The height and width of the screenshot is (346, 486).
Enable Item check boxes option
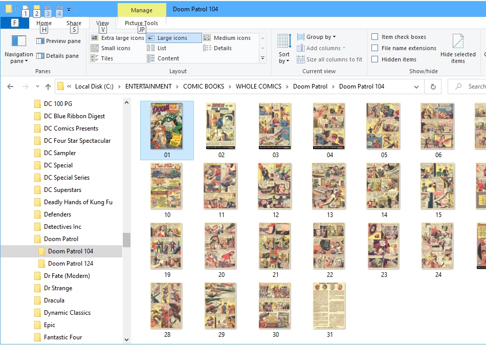pos(374,37)
